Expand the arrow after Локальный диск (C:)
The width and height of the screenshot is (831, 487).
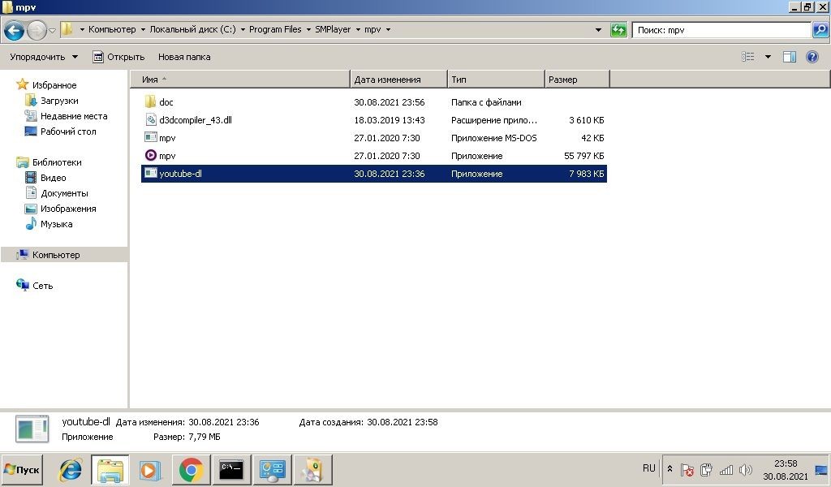[x=243, y=30]
